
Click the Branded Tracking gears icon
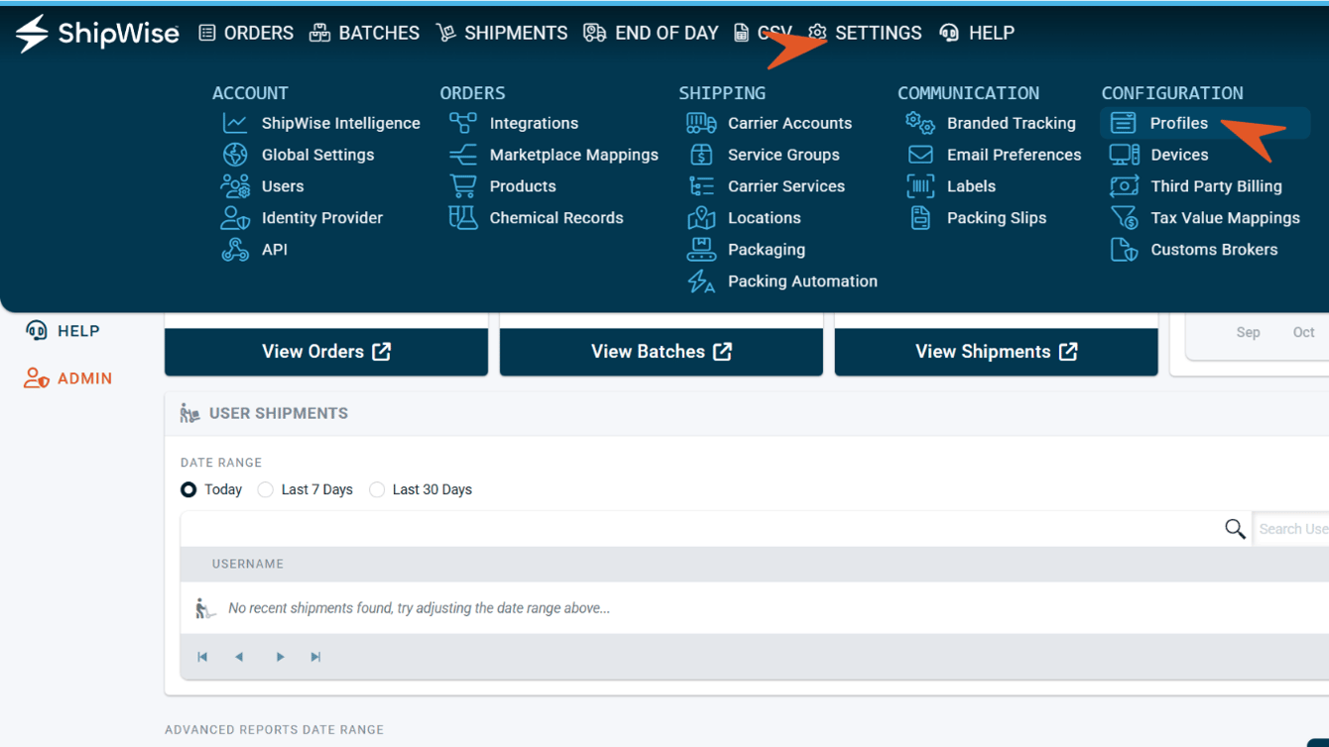click(x=920, y=123)
